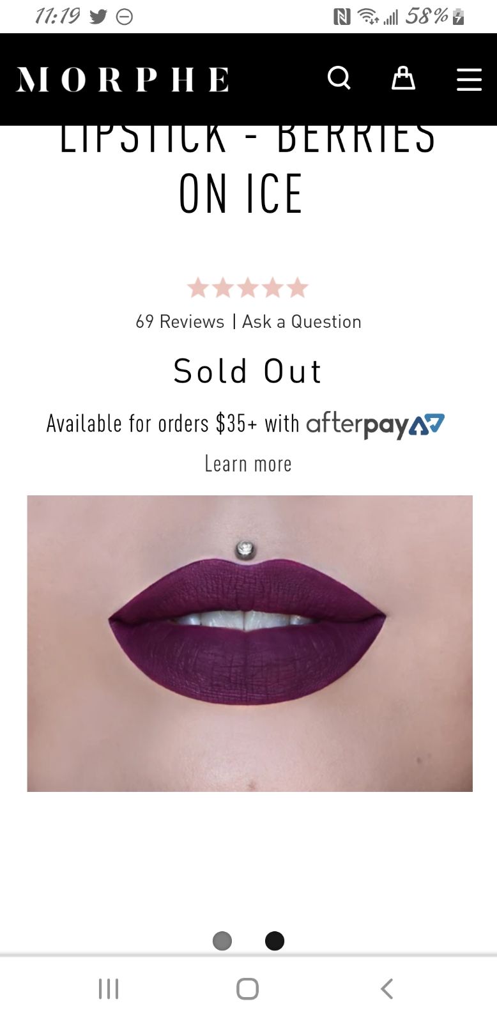497x1022 pixels.
Task: Click Ask a Question link
Action: point(302,321)
